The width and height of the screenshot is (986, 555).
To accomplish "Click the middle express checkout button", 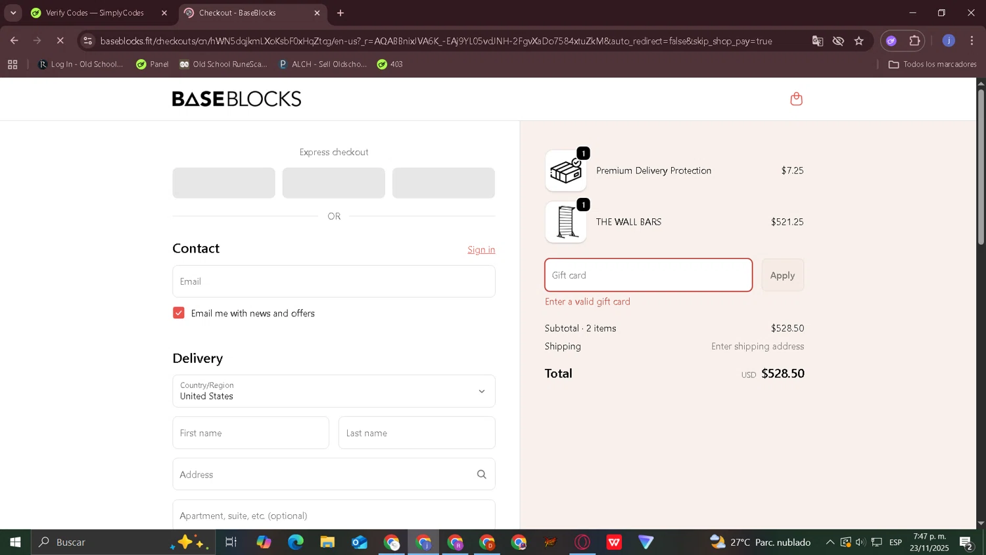I will 334,183.
